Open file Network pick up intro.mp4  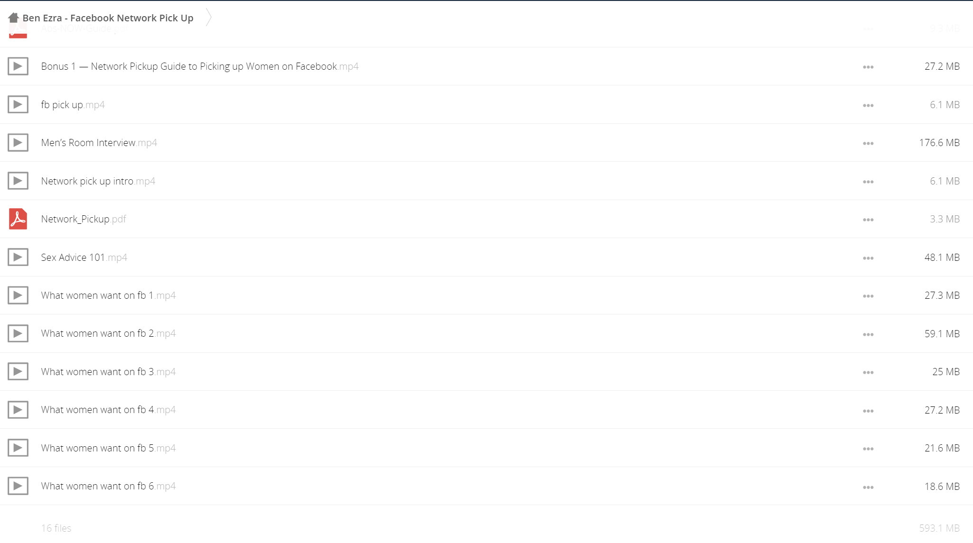point(98,181)
